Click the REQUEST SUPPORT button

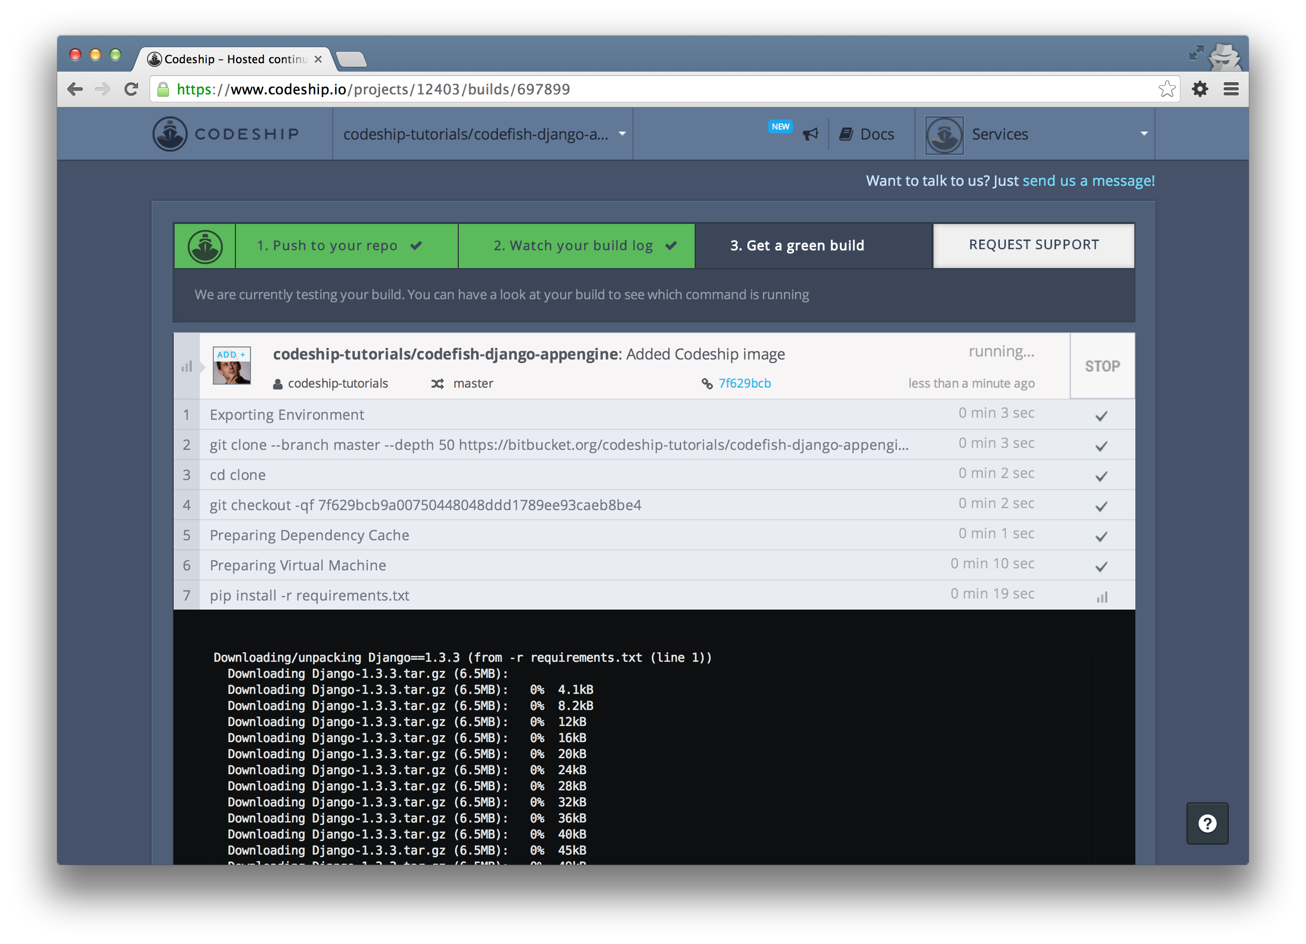[1033, 245]
